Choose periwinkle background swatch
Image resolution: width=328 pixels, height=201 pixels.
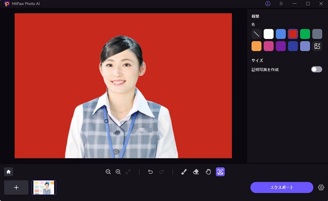pos(305,46)
